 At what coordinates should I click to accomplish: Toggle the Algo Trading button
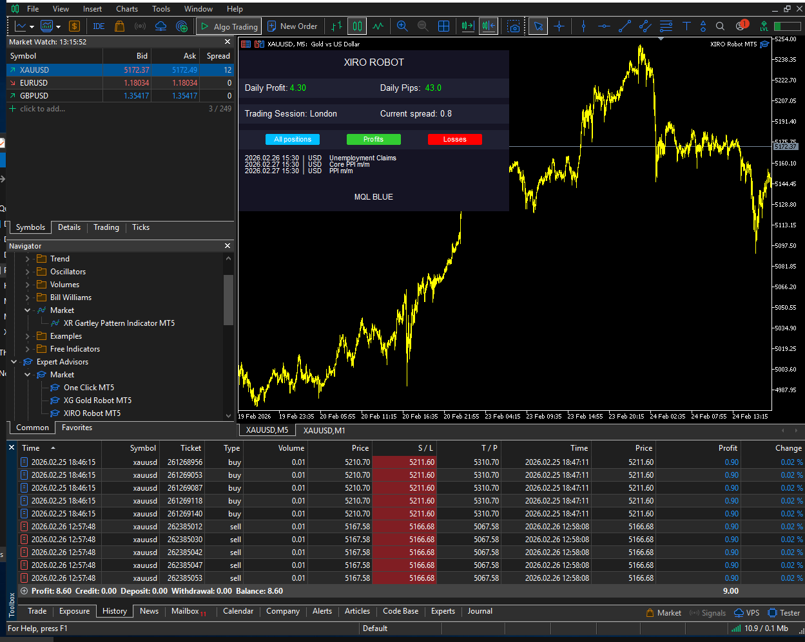(228, 26)
